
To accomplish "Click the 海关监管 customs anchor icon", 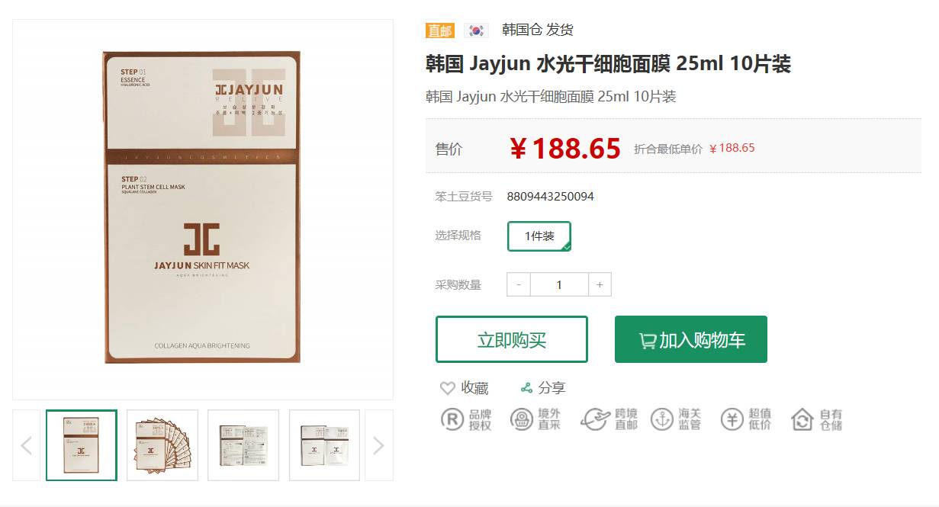I will [x=662, y=419].
